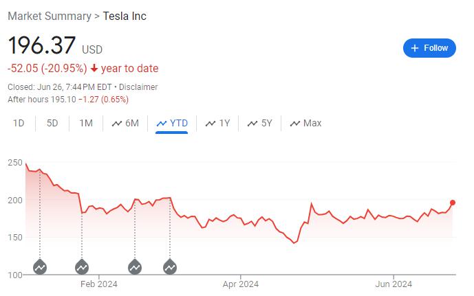
Task: Switch to the 5D range tab
Action: 52,124
